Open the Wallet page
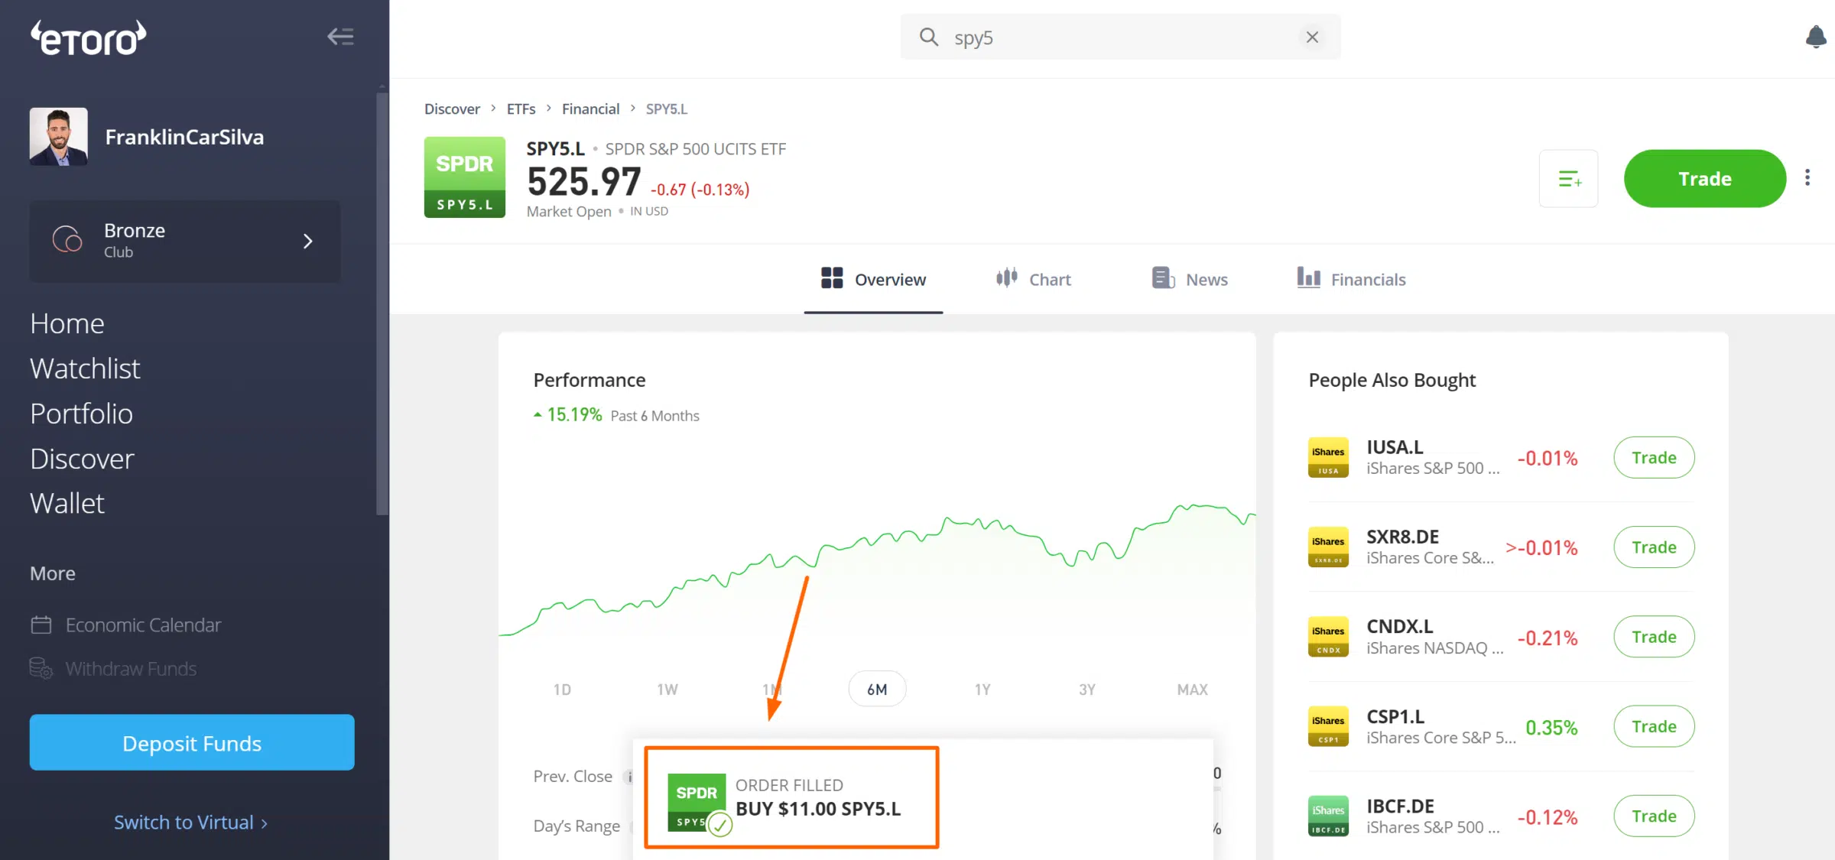 pyautogui.click(x=67, y=503)
